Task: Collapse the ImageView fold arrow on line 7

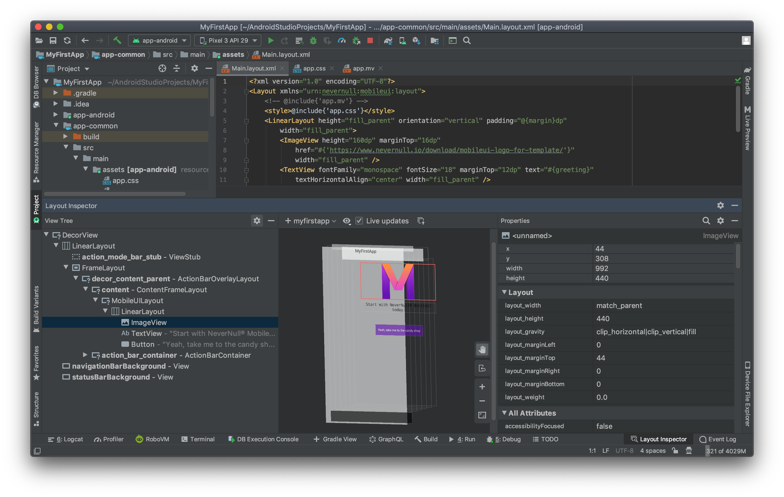Action: tap(246, 141)
